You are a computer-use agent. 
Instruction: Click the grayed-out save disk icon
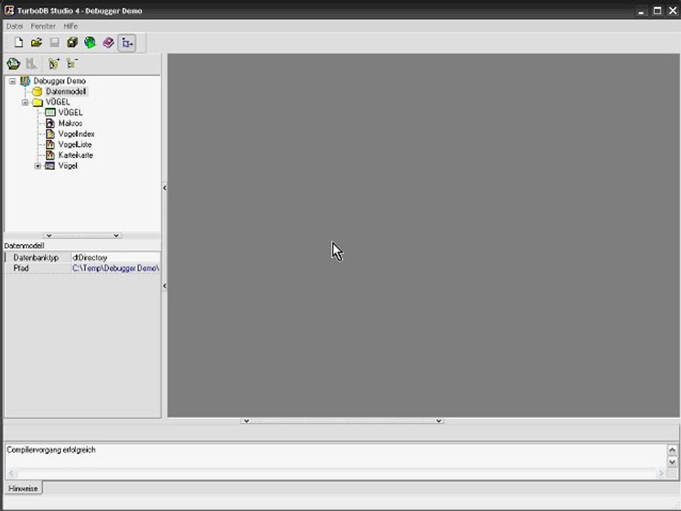coord(55,43)
